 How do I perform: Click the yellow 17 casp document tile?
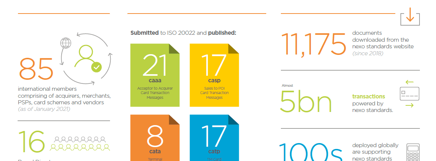(215, 75)
